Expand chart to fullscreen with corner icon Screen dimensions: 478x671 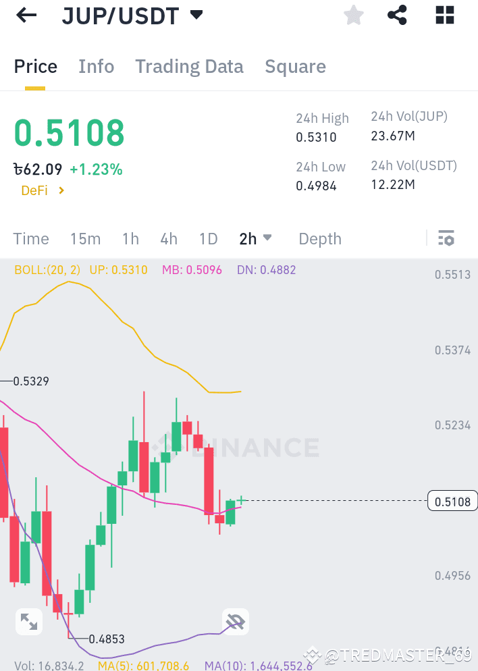[x=28, y=621]
